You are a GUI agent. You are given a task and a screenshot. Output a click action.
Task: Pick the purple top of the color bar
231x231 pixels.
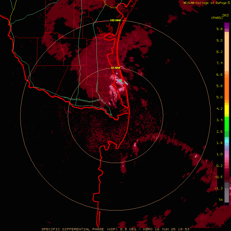click(x=227, y=26)
